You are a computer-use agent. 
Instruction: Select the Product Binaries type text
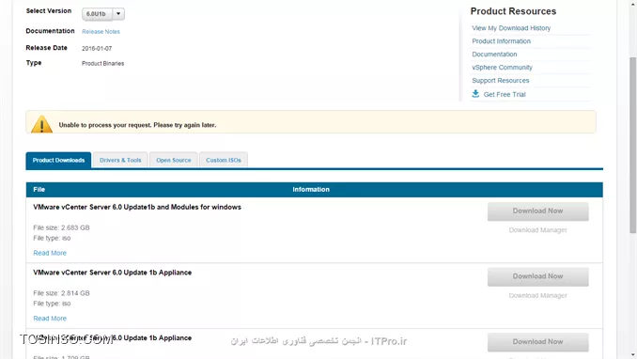(x=102, y=63)
